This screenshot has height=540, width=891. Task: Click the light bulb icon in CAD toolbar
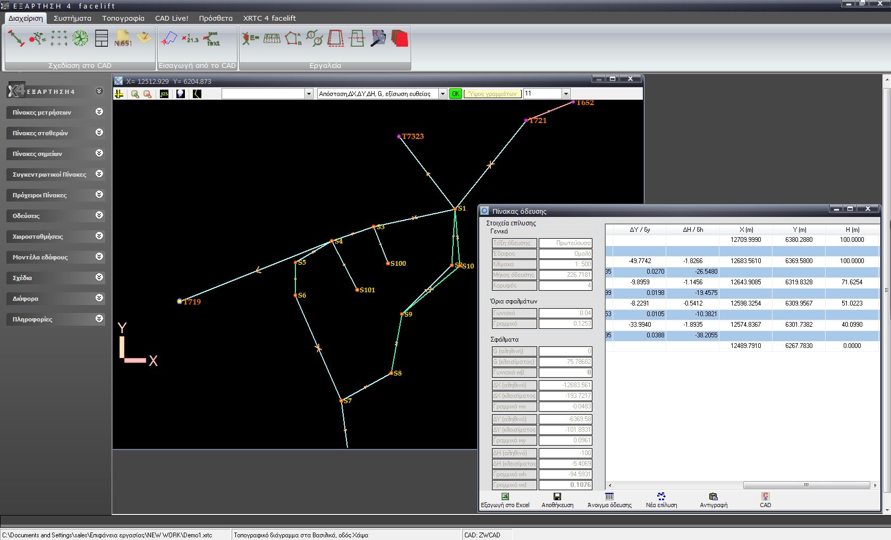(x=181, y=94)
